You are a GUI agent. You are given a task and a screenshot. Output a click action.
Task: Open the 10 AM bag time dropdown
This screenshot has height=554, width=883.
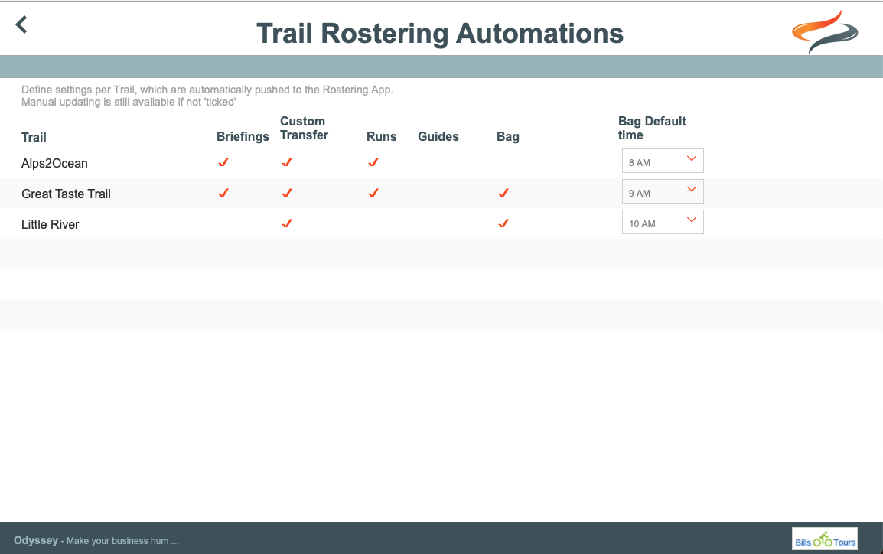point(663,223)
